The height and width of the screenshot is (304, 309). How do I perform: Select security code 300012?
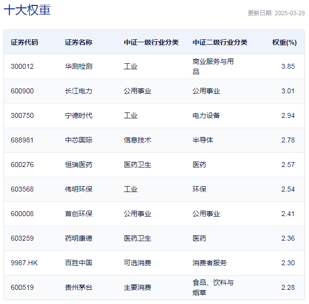coord(22,66)
